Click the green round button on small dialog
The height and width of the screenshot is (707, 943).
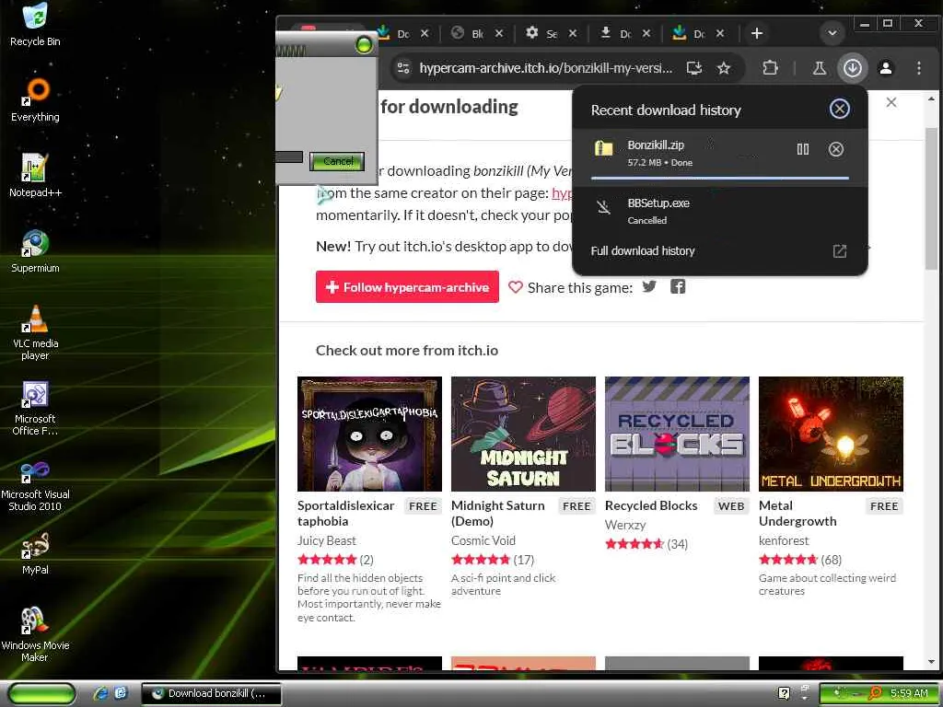coord(364,44)
